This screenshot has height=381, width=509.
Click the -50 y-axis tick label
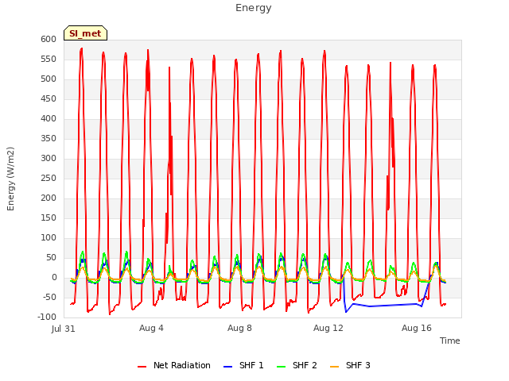(49, 298)
